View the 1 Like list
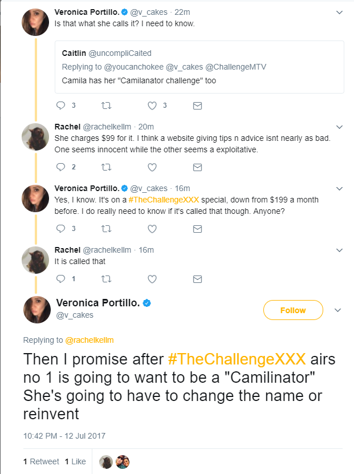Viewport: 354px width, 474px height. point(75,461)
